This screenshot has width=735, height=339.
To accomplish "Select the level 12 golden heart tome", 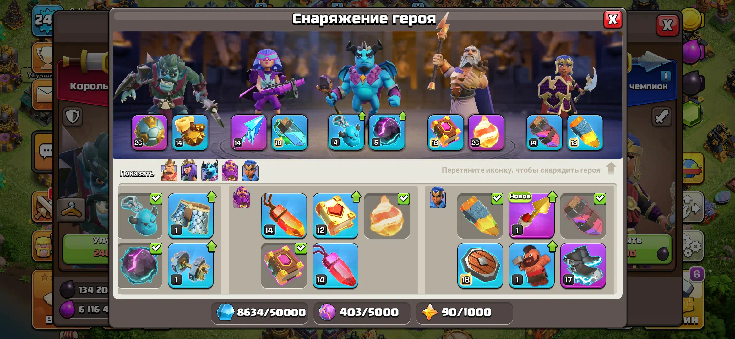I will click(x=335, y=216).
